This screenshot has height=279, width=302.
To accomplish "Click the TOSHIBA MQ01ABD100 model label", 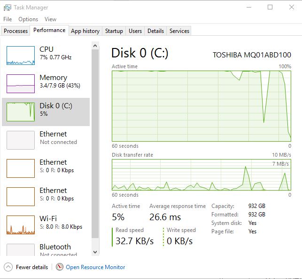I will coord(252,55).
